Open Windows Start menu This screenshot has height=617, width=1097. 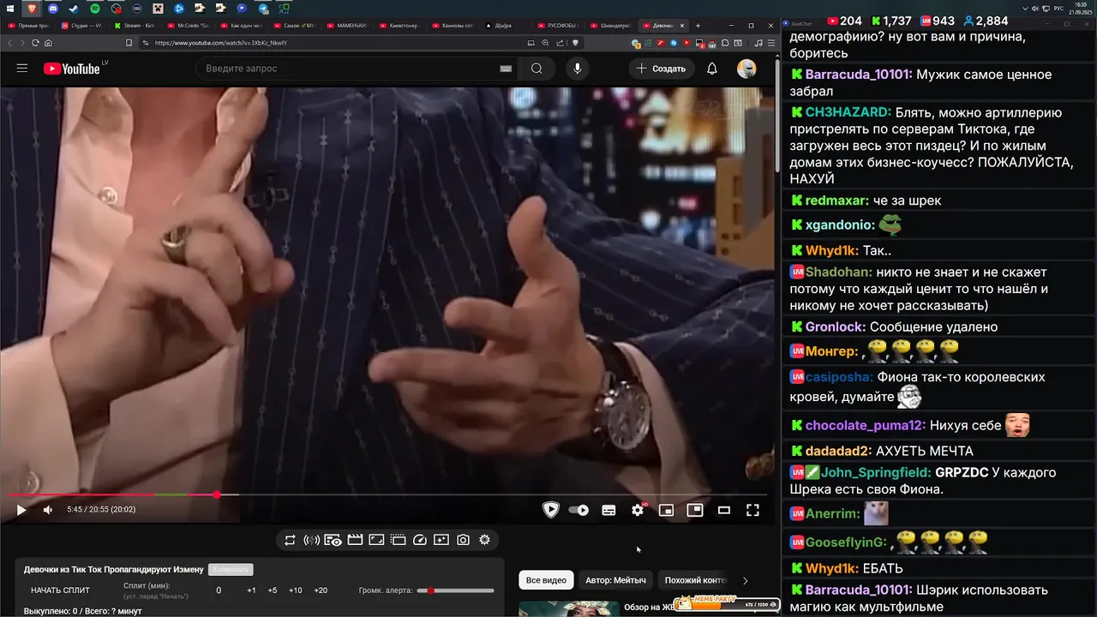pyautogui.click(x=10, y=8)
